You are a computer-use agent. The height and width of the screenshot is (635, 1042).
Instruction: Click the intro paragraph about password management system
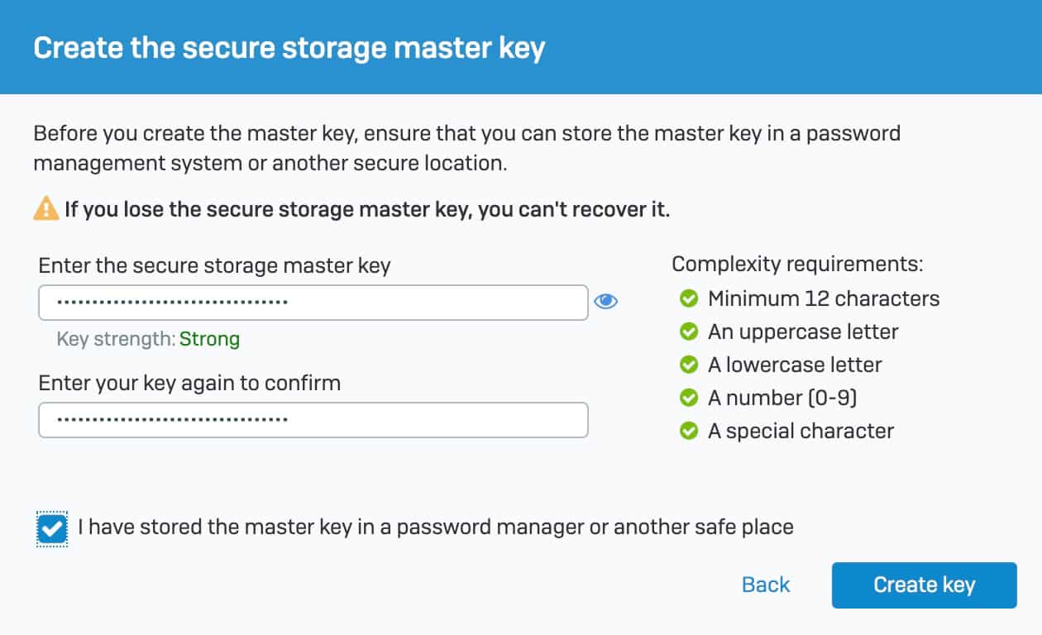point(466,147)
